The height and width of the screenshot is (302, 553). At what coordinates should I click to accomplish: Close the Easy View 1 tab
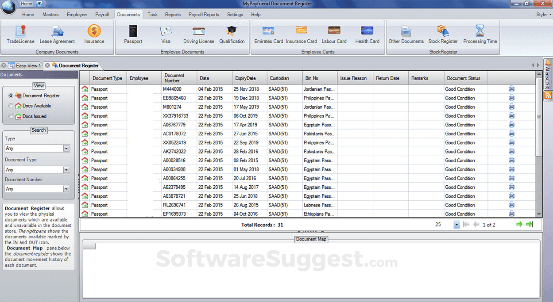(3, 65)
